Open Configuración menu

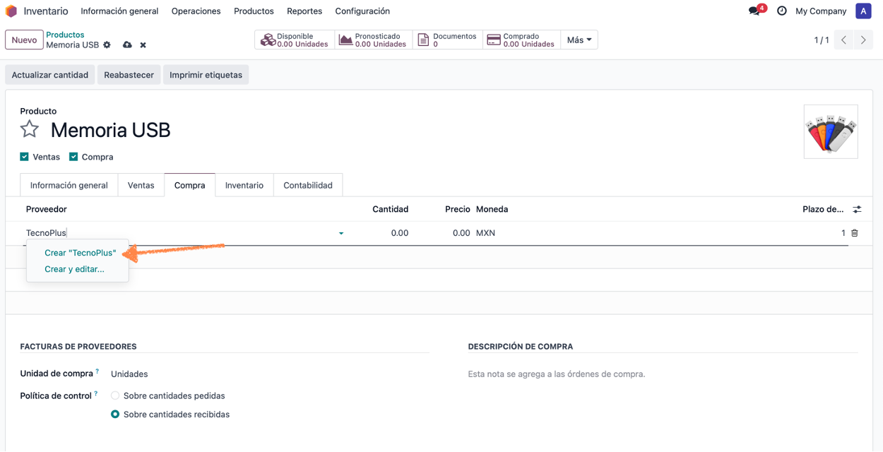click(x=362, y=11)
